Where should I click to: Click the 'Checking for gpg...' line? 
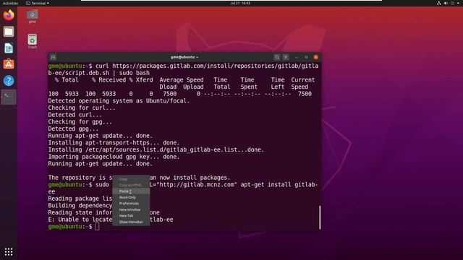coord(80,122)
